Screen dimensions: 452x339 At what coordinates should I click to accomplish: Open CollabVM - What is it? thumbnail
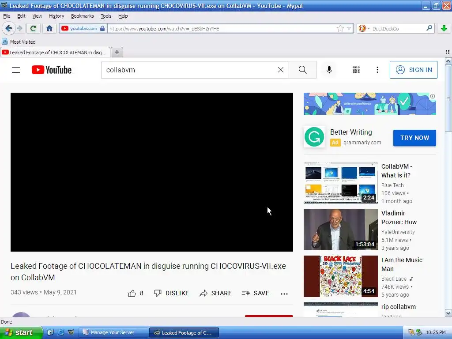pos(340,183)
